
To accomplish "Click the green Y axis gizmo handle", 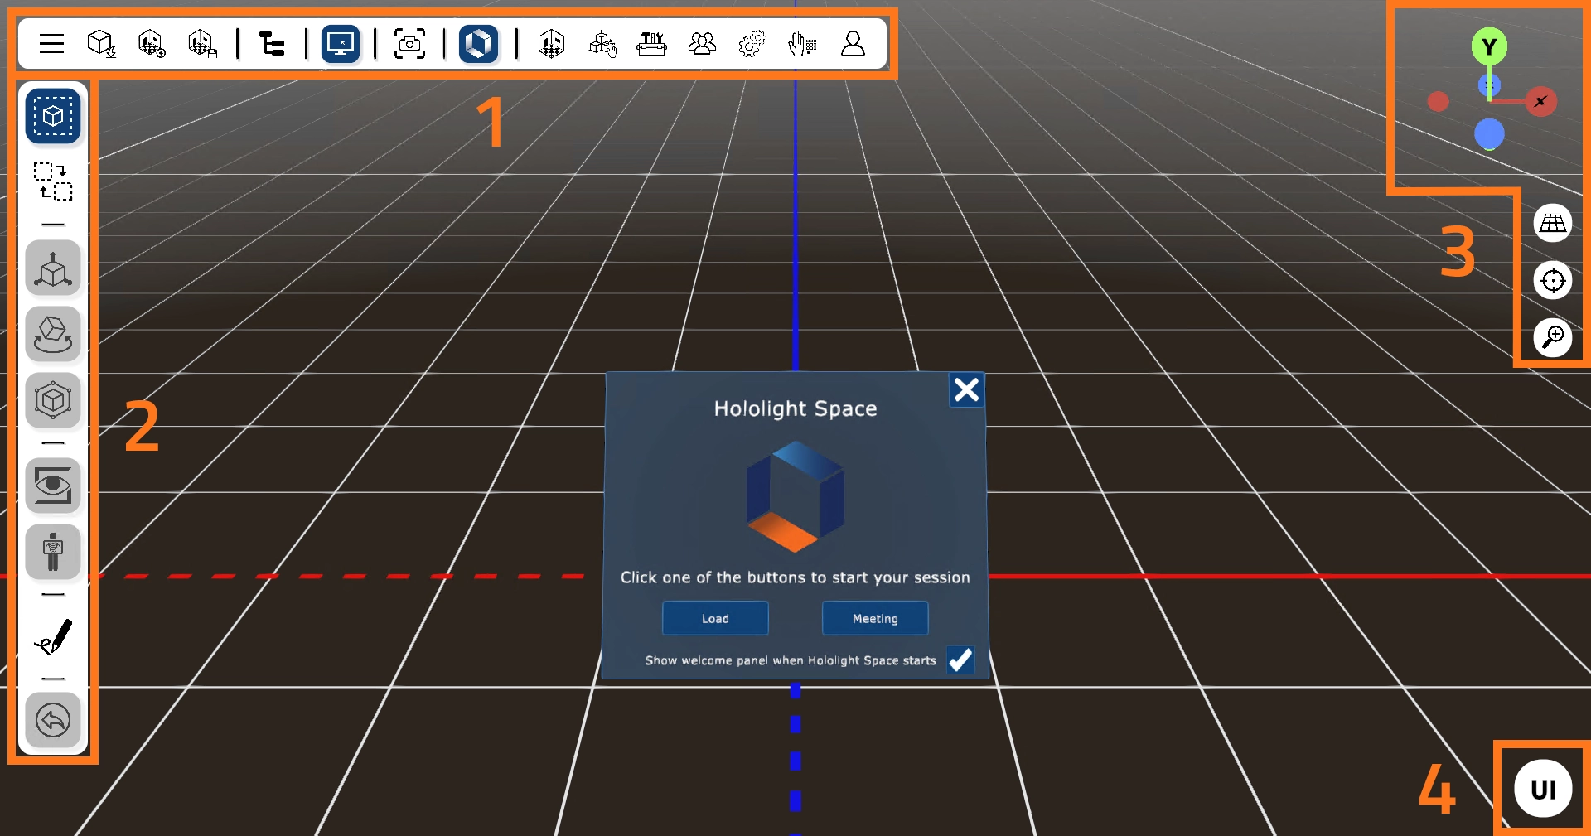I will 1489,46.
